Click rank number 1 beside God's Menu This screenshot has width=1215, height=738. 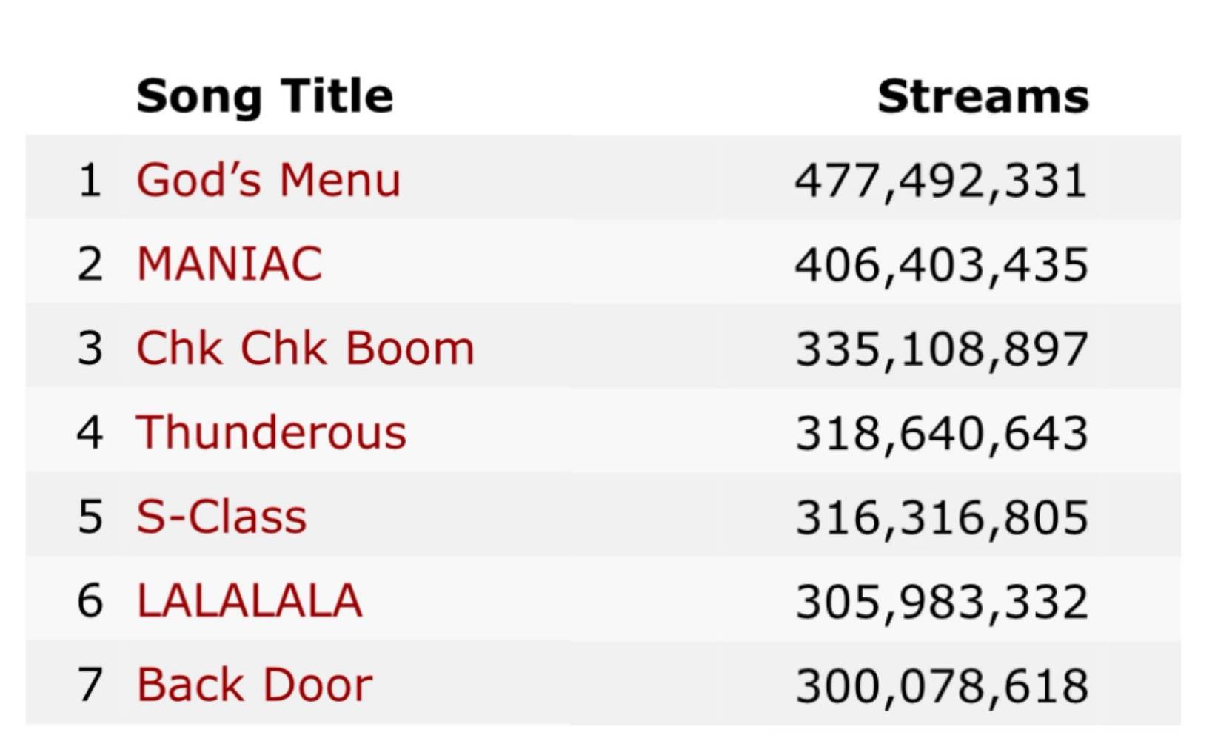90,181
